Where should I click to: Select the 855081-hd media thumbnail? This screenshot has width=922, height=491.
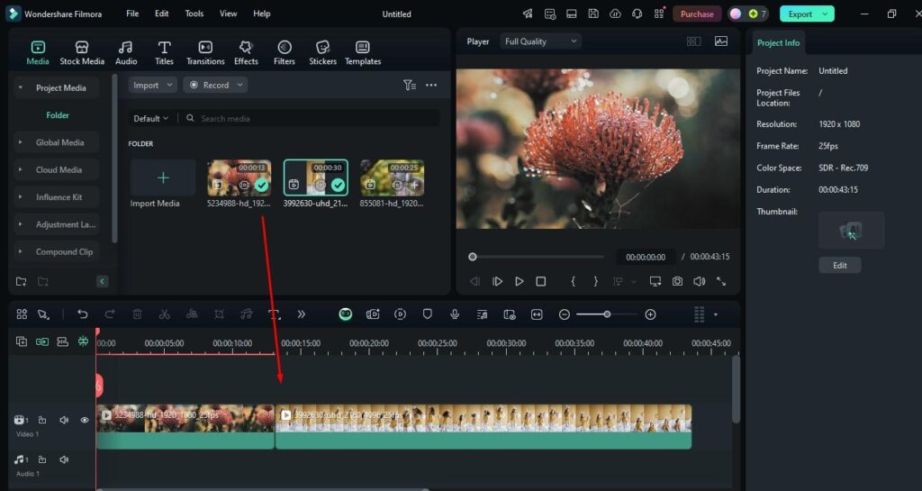click(x=393, y=177)
